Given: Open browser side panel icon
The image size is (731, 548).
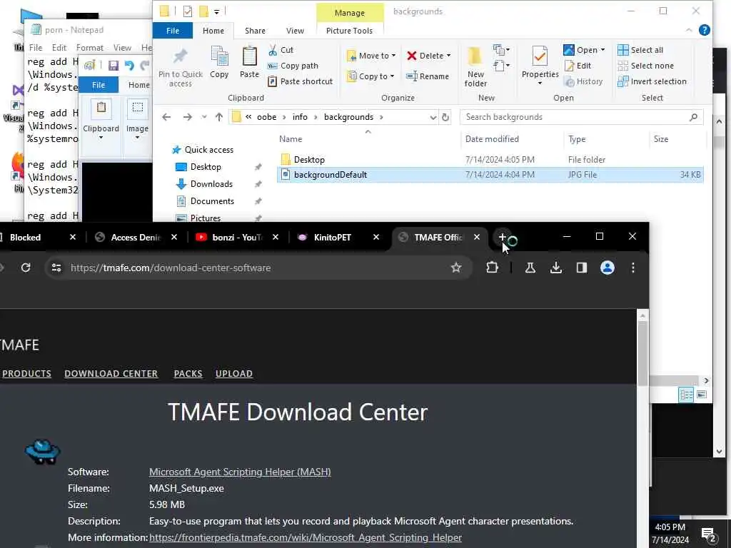Looking at the screenshot, I should pos(581,268).
